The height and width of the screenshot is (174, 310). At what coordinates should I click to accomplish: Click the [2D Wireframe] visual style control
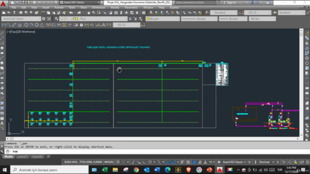point(26,31)
